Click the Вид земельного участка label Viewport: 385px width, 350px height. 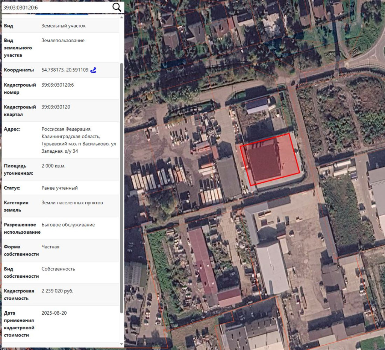click(18, 48)
